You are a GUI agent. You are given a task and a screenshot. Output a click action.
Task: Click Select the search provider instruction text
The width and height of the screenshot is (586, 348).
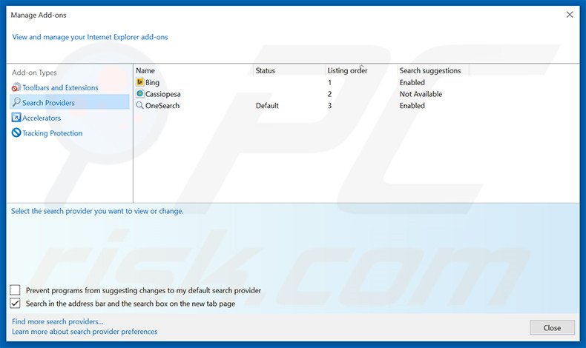click(97, 211)
